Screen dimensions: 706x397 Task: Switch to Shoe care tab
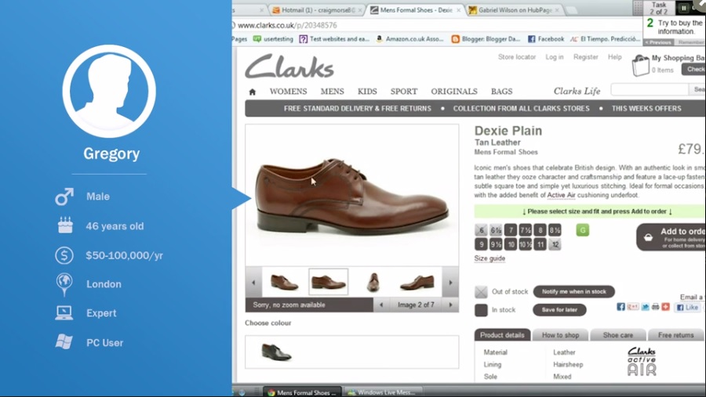[618, 335]
